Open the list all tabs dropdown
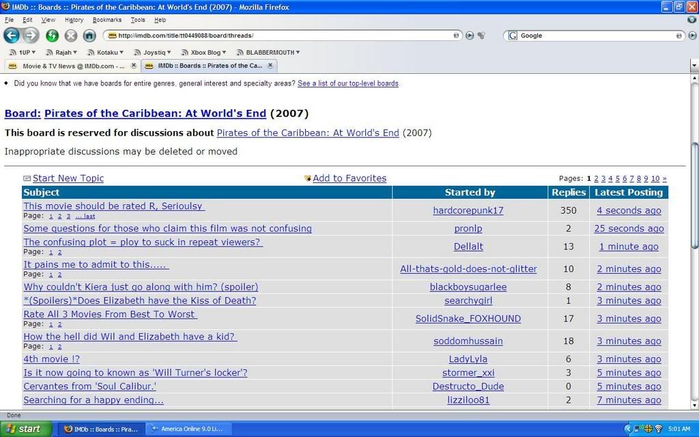 coord(694,66)
